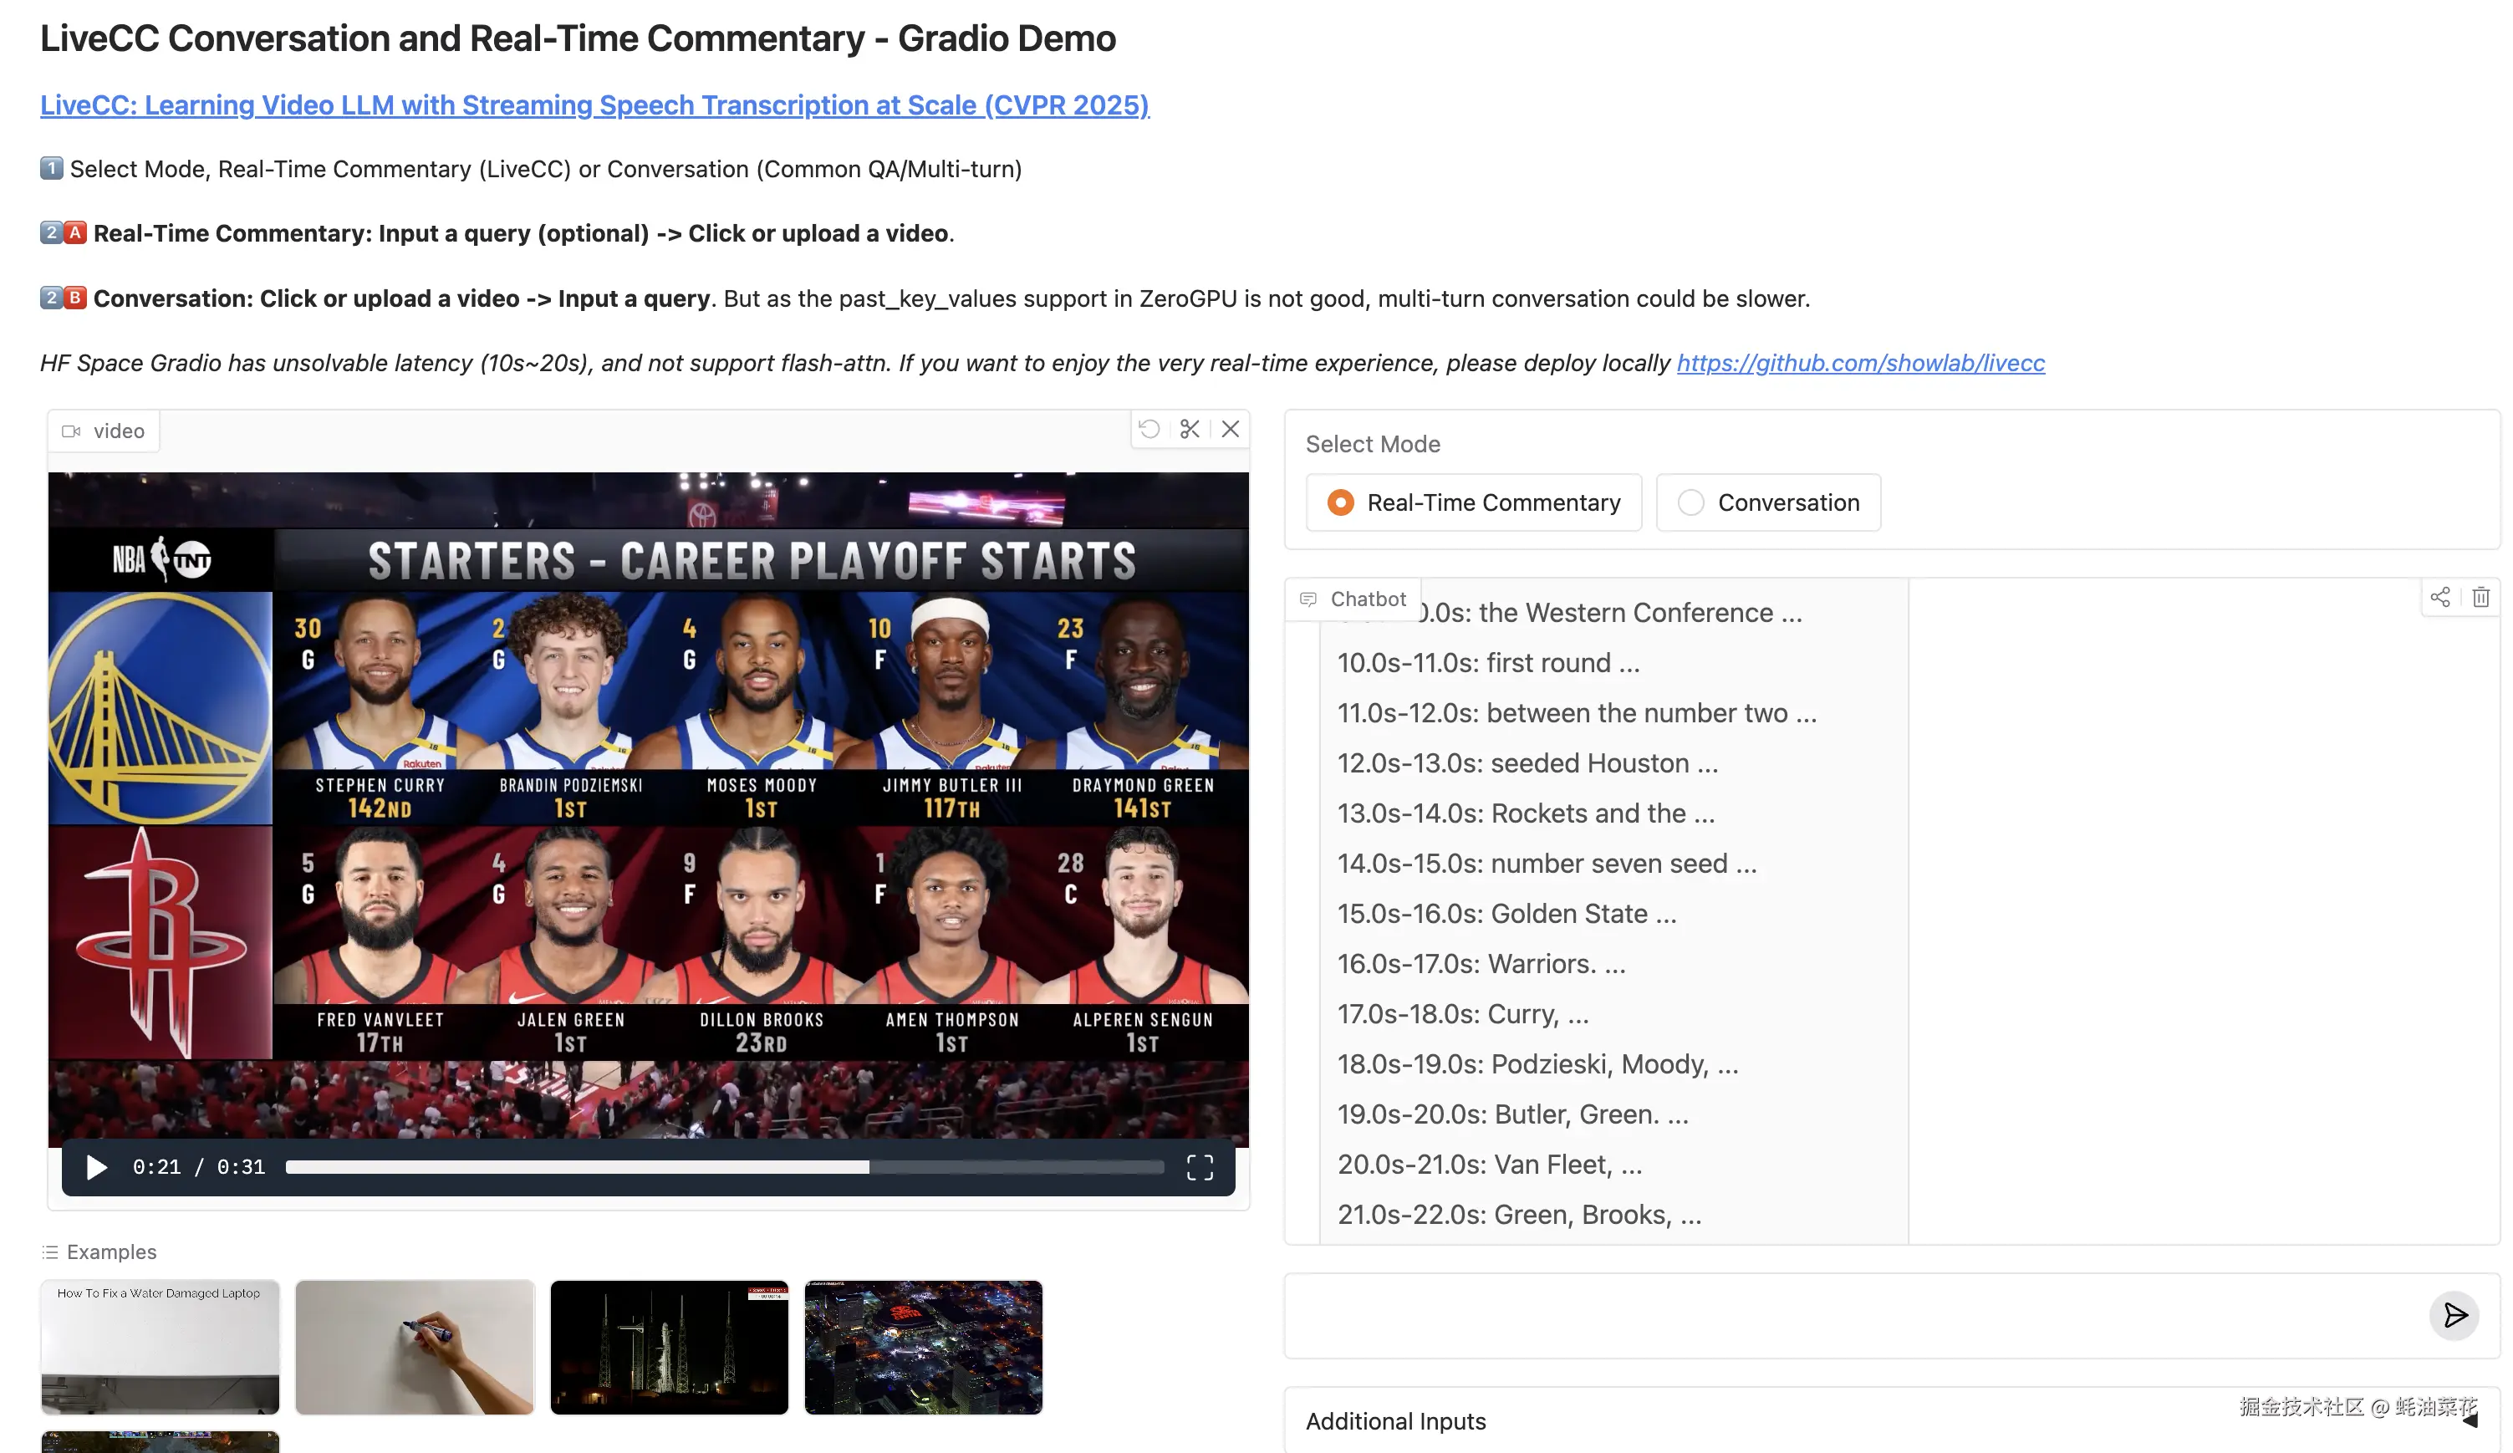Open the water damaged laptop example
Image resolution: width=2513 pixels, height=1453 pixels.
(160, 1348)
